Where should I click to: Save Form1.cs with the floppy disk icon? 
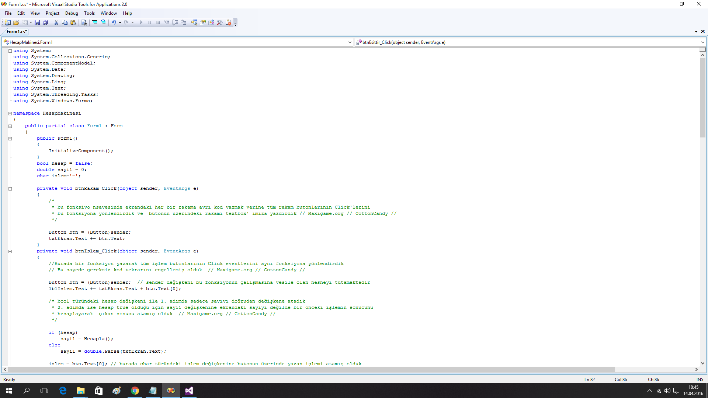point(37,22)
